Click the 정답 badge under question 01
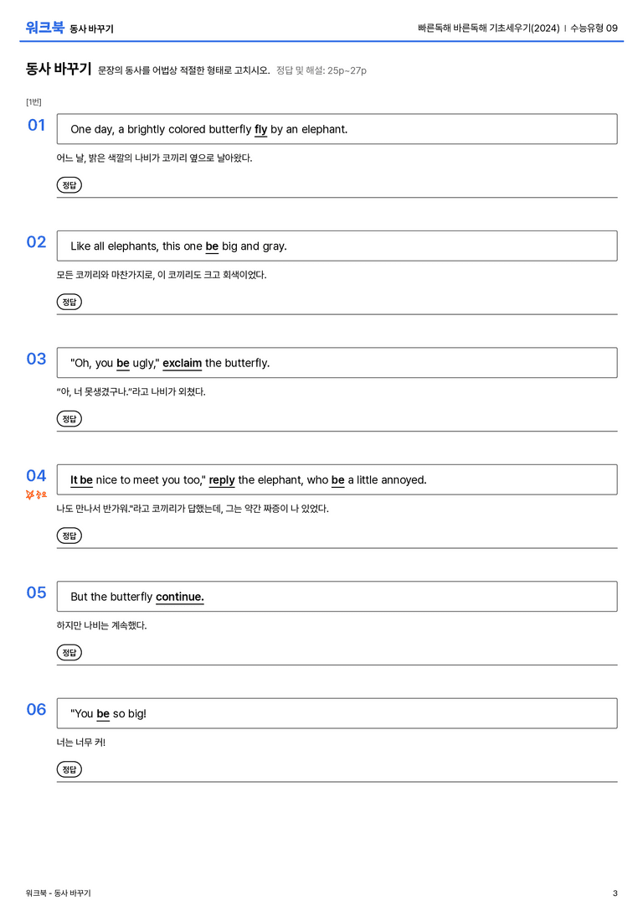The width and height of the screenshot is (643, 911). click(x=69, y=184)
